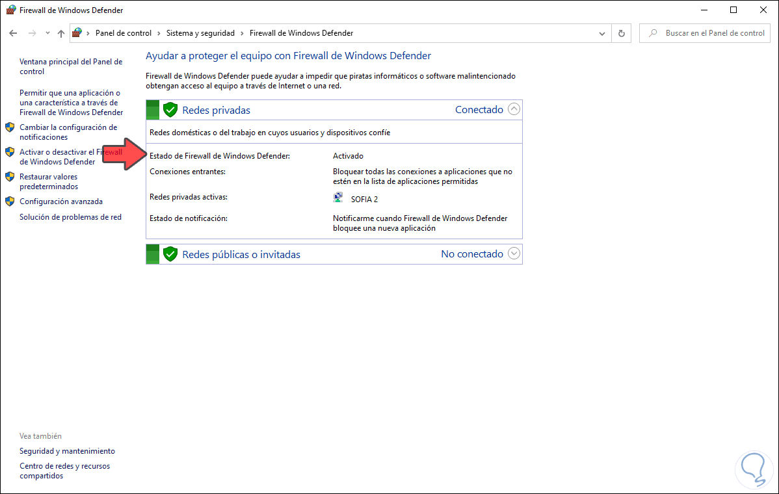
Task: Click the SOFIA 2 network icon
Action: click(x=338, y=198)
